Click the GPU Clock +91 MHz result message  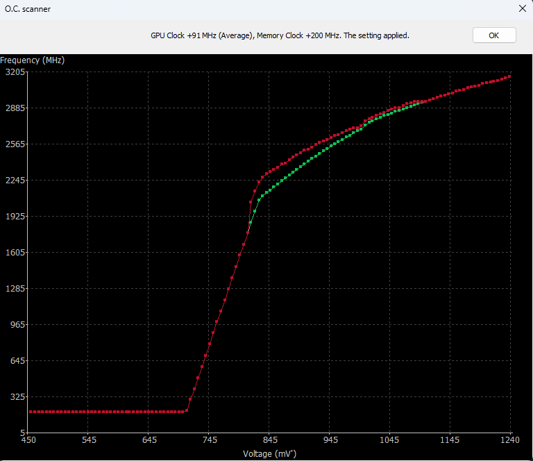[280, 35]
